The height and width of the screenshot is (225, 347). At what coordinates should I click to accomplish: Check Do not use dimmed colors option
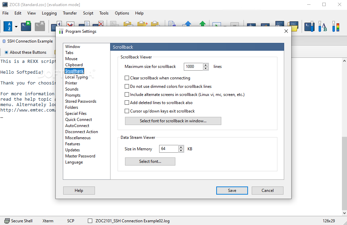(x=127, y=86)
